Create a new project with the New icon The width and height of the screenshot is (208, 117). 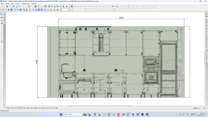4,6
